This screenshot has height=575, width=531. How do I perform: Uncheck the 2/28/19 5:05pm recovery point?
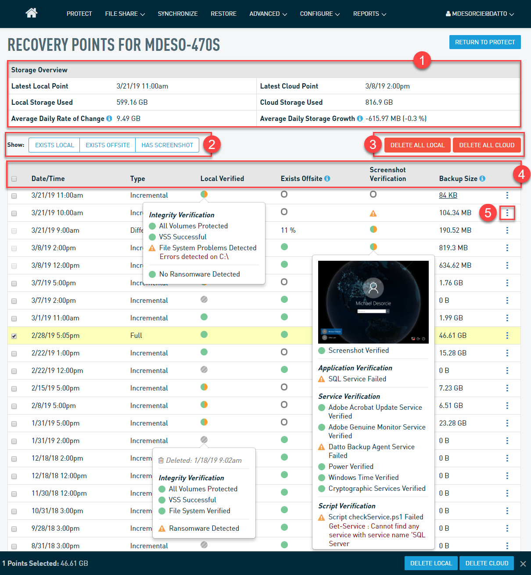coord(14,335)
